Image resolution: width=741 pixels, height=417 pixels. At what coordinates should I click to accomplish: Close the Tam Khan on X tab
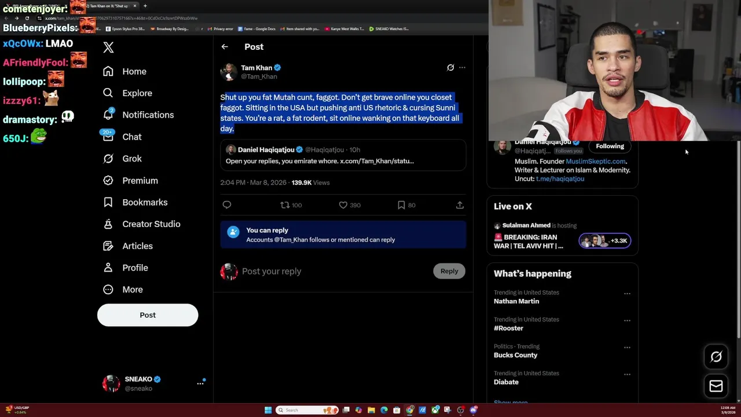(x=135, y=6)
